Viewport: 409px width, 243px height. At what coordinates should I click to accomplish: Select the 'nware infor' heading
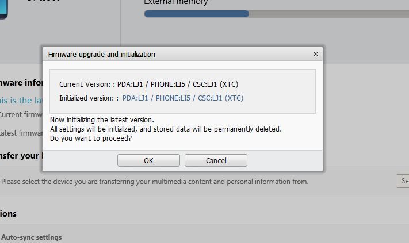click(x=21, y=83)
